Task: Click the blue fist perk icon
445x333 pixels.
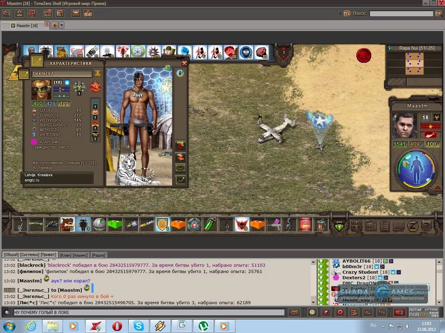Action: coord(185,52)
